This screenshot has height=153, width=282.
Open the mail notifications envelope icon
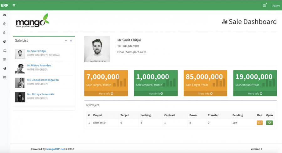(264, 5)
